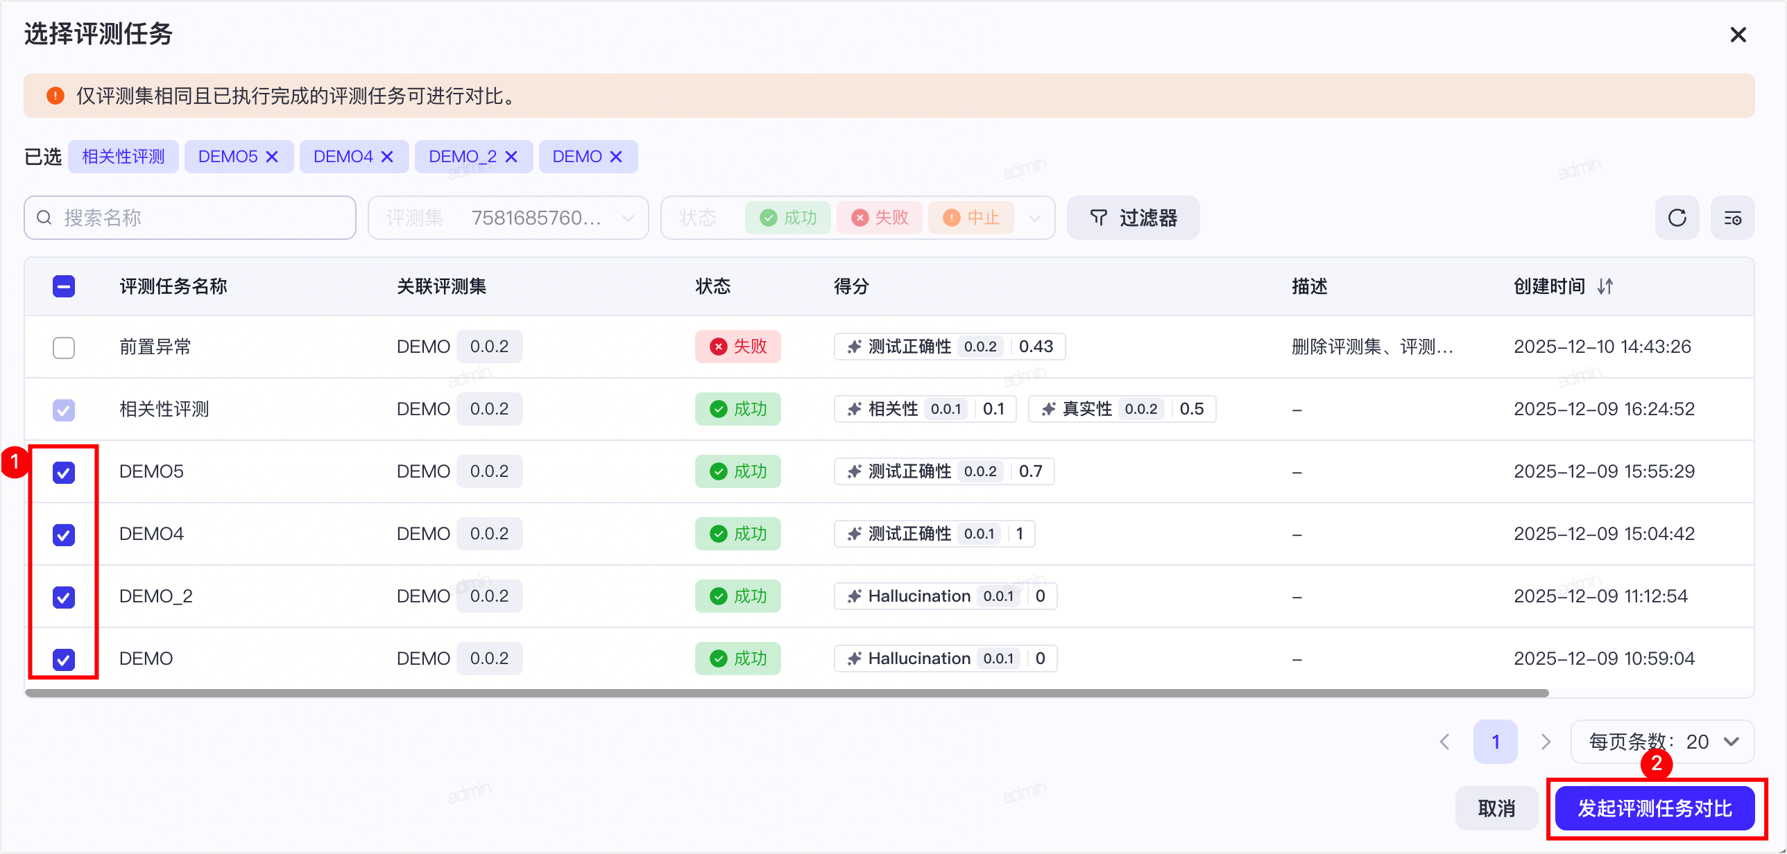This screenshot has height=854, width=1787.
Task: Focus the 搜索名称 search field
Action: pos(190,218)
